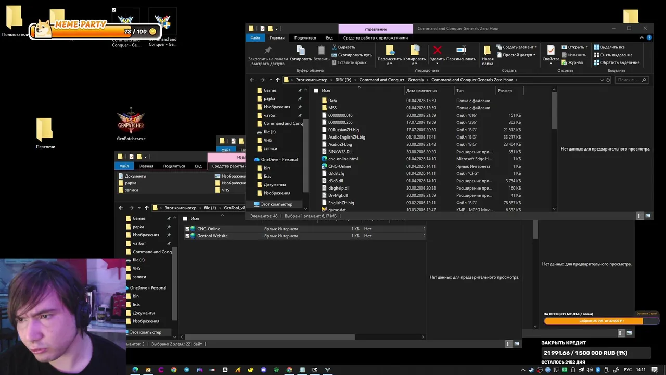The width and height of the screenshot is (666, 375).
Task: Sort by Размер column header
Action: click(x=505, y=91)
